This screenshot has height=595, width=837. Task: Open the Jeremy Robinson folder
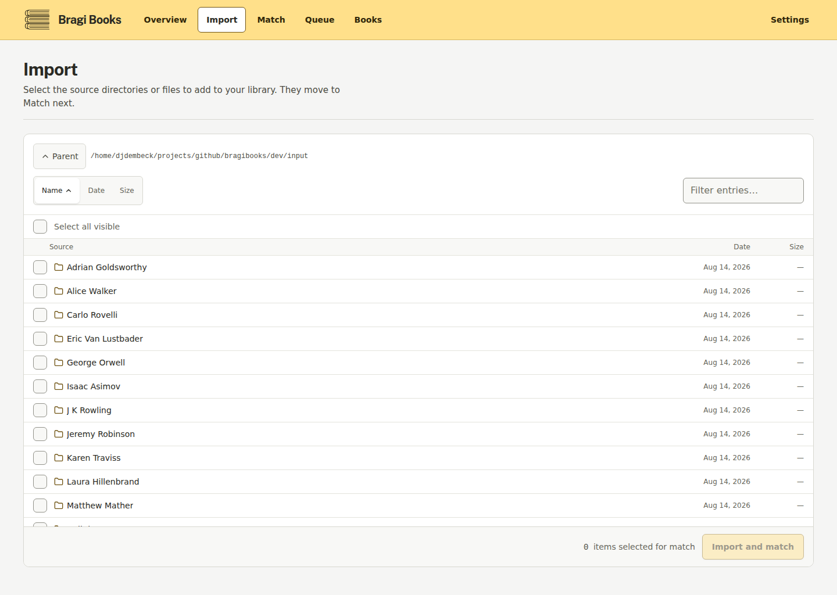[x=101, y=434]
